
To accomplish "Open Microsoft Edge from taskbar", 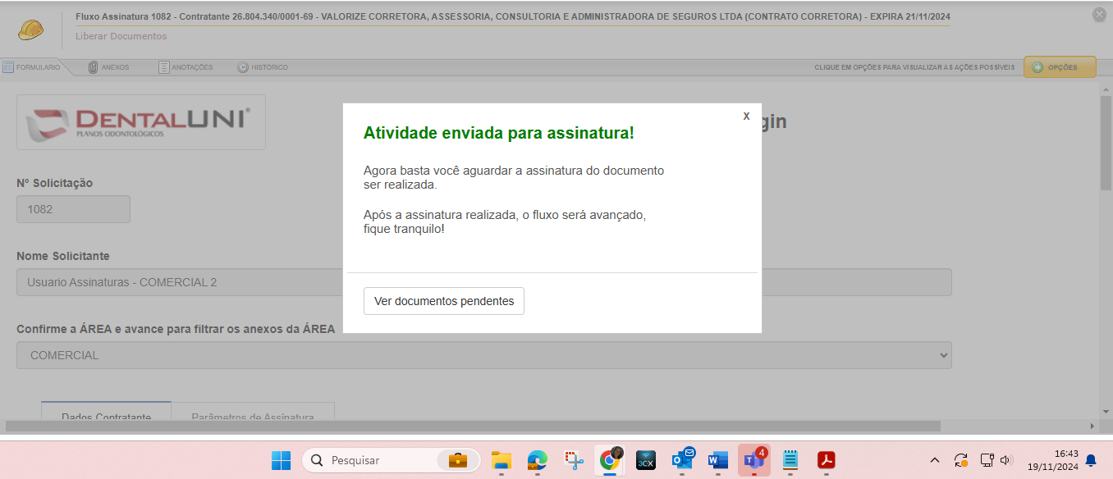I will click(x=537, y=460).
